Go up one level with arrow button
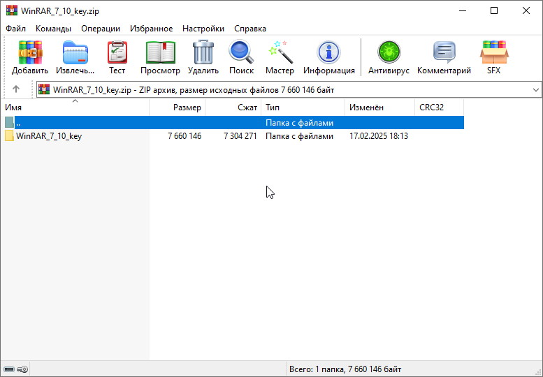 point(16,89)
